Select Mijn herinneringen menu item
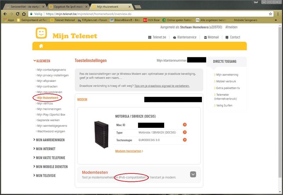This screenshot has width=283, height=195. pos(48,109)
